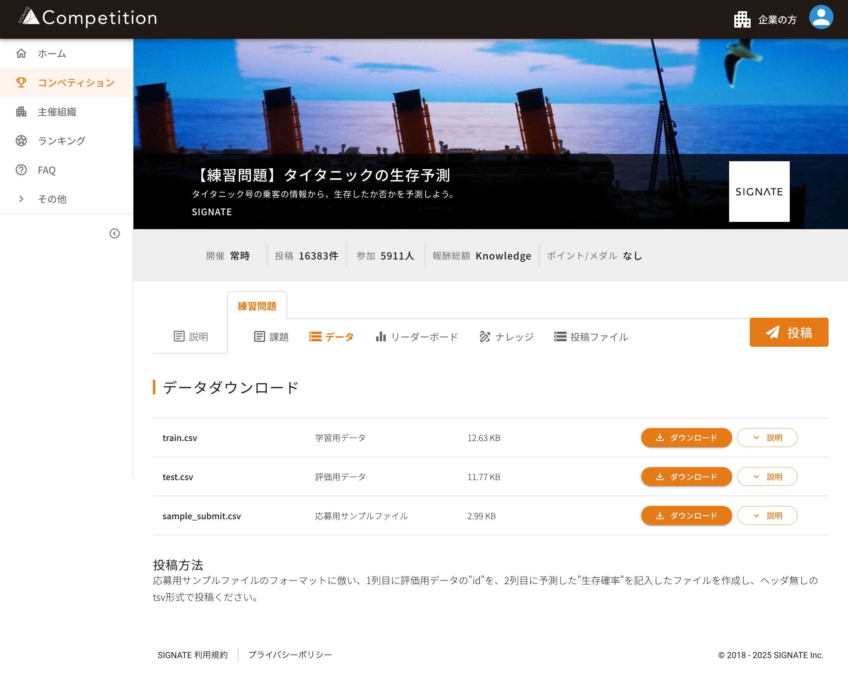This screenshot has width=848, height=682.
Task: Open the user profile avatar
Action: [x=821, y=18]
